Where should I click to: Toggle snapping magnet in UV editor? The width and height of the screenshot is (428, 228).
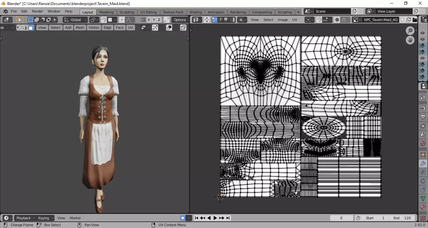tap(319, 20)
